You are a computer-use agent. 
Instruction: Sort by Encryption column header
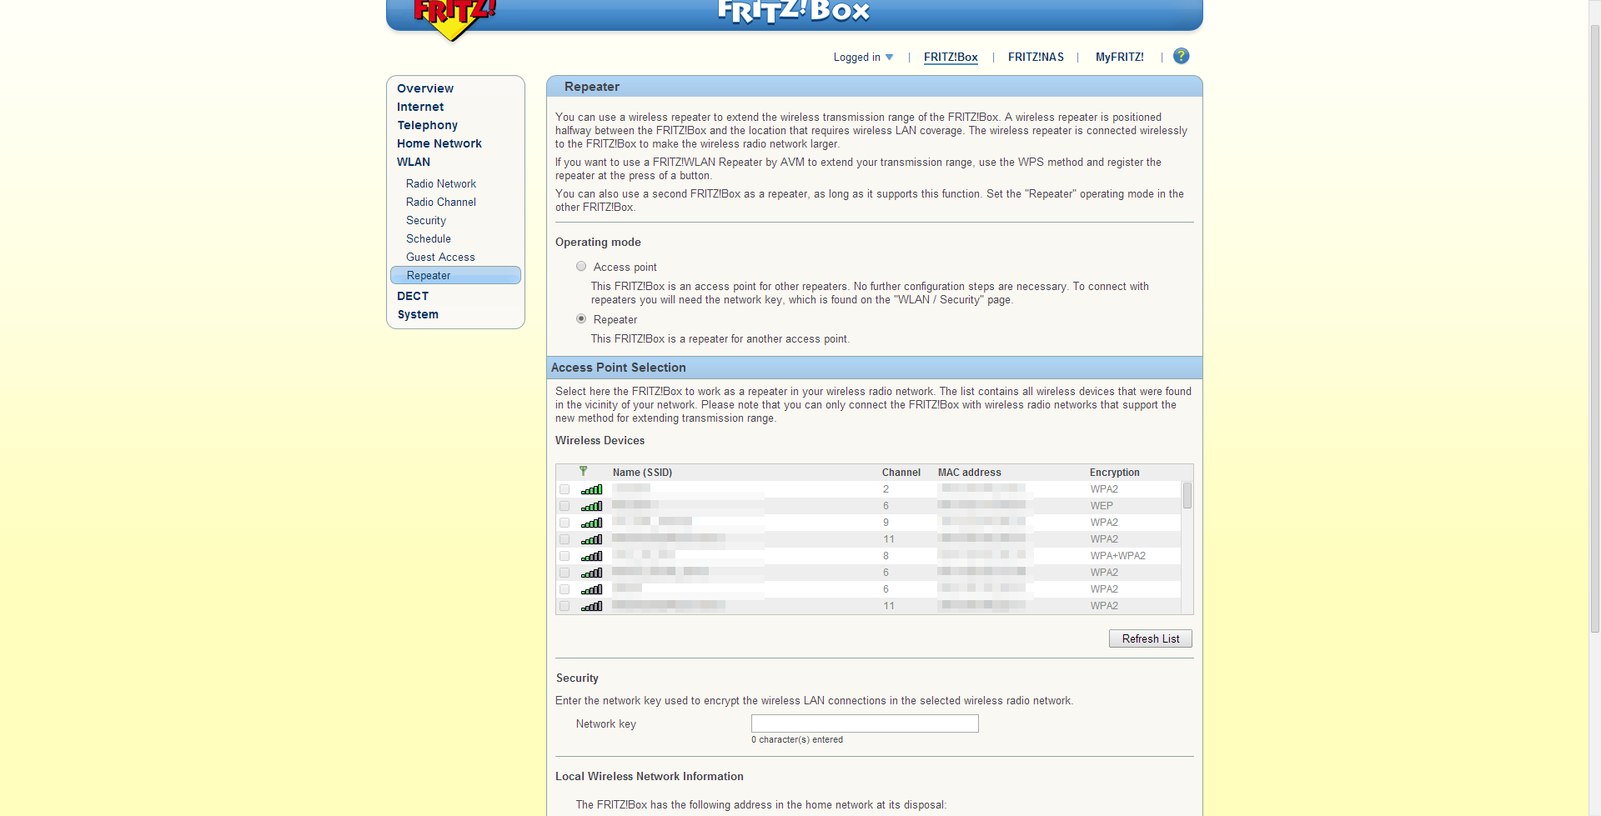pos(1114,473)
